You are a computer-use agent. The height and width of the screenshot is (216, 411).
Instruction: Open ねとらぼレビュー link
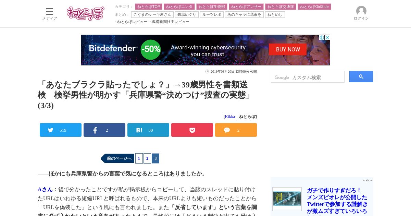click(x=132, y=22)
